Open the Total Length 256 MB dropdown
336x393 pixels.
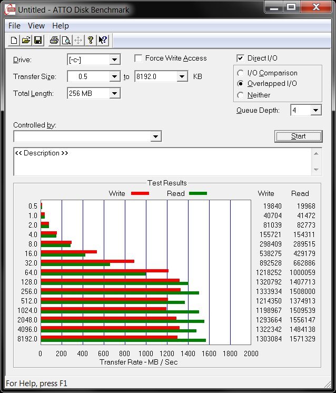115,94
